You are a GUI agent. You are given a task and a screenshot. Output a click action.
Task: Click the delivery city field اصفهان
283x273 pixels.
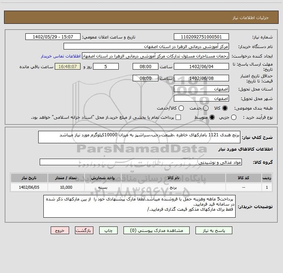201,99
